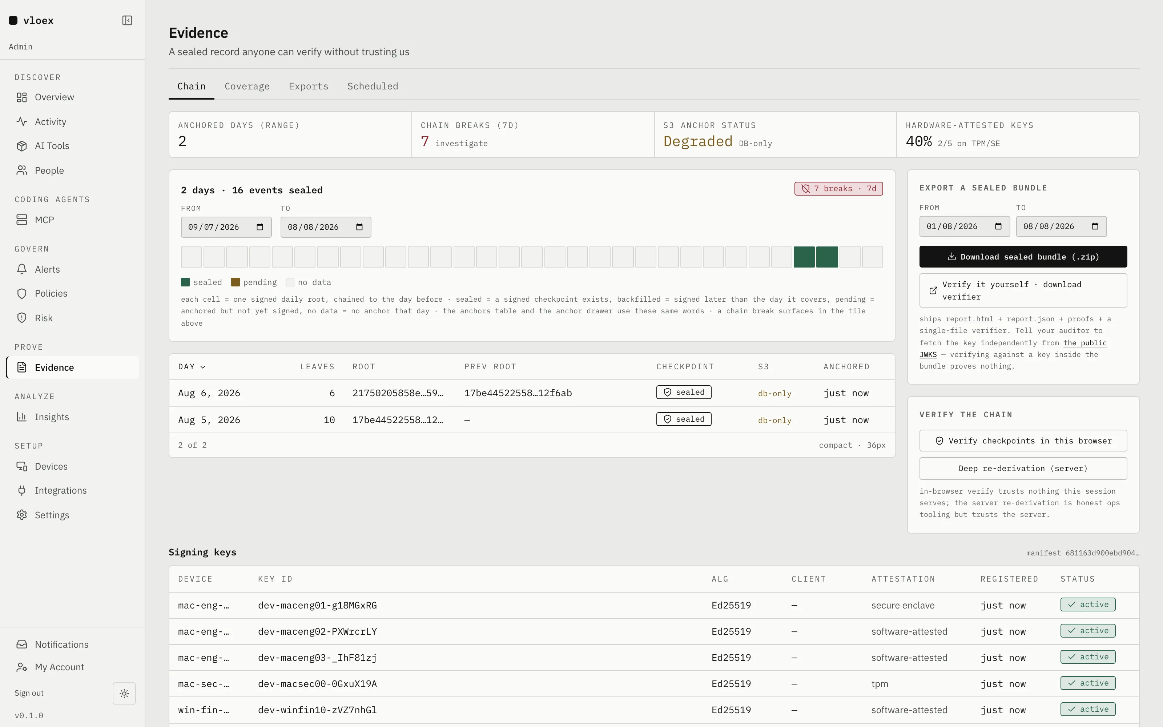Open Notifications
The image size is (1163, 727).
(x=73, y=644)
